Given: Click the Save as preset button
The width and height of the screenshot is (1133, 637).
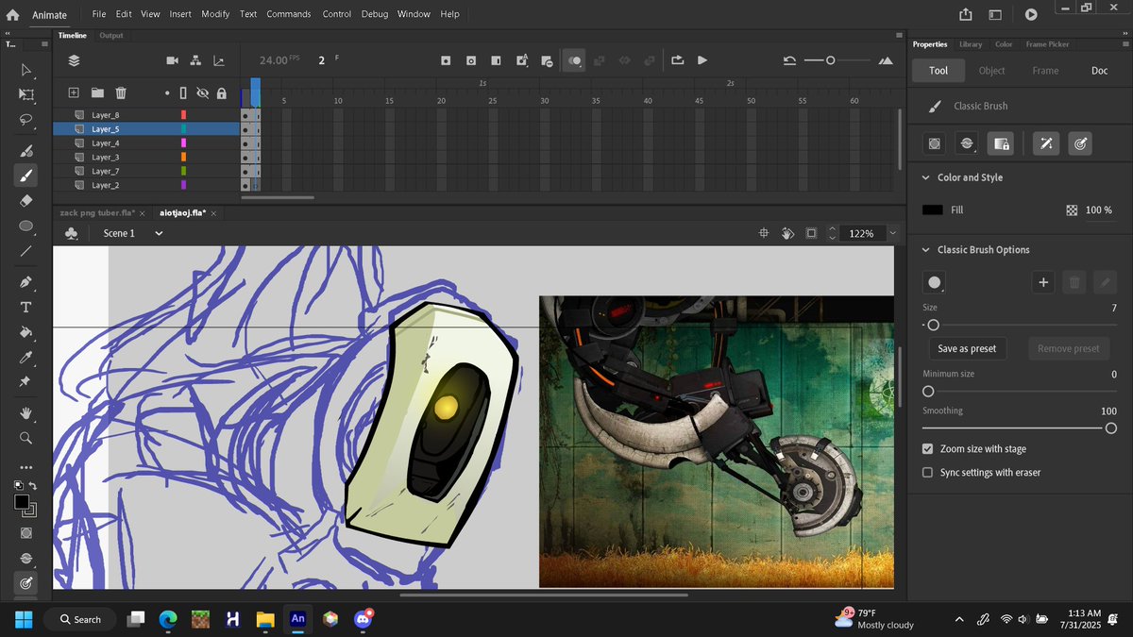Looking at the screenshot, I should pyautogui.click(x=967, y=348).
